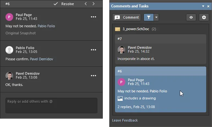Click the Pavel Demidov mention link
Viewport: 212px width, 127px height.
[x=41, y=59]
